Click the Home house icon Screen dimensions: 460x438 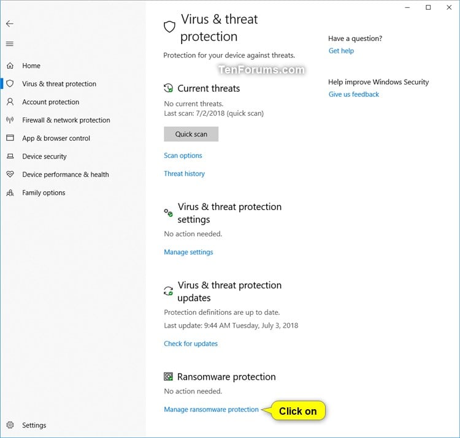pyautogui.click(x=10, y=66)
